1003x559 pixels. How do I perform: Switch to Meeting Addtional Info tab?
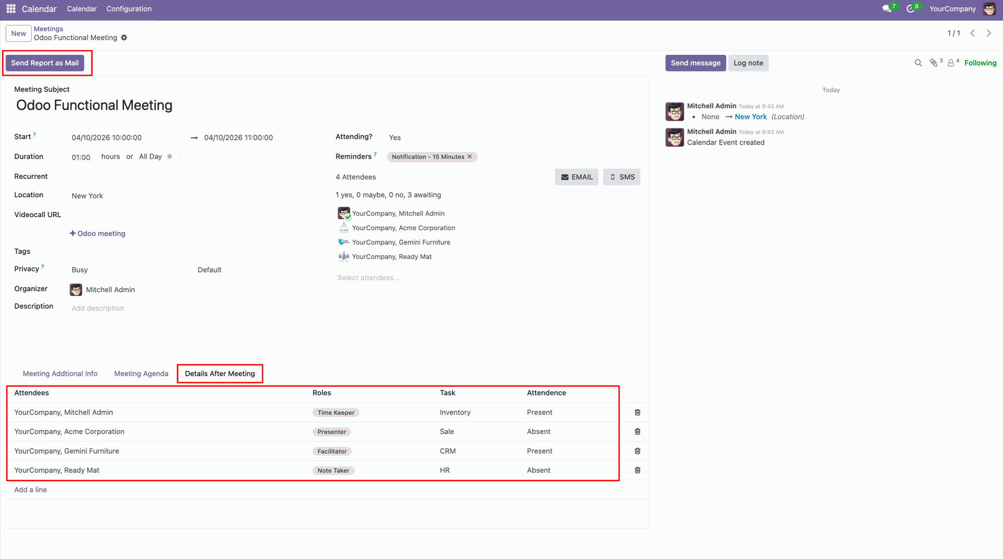pyautogui.click(x=60, y=374)
